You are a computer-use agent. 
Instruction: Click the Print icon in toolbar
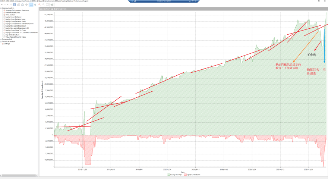pyautogui.click(x=22, y=4)
